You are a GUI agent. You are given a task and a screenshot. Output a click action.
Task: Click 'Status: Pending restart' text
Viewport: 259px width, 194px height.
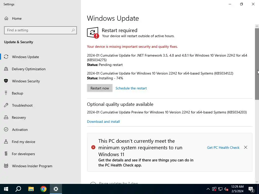point(105,65)
